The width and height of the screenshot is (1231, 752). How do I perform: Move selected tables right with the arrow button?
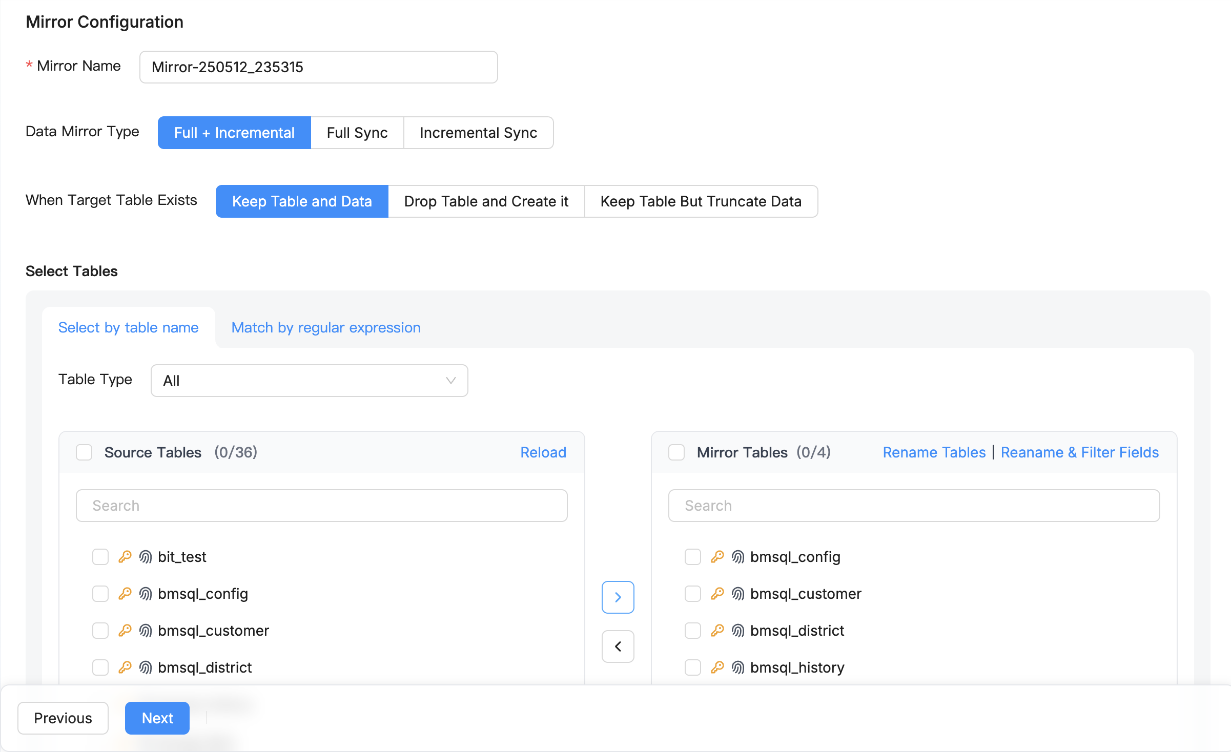618,597
